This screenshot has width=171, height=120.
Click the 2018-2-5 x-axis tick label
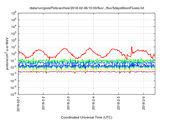119,103
